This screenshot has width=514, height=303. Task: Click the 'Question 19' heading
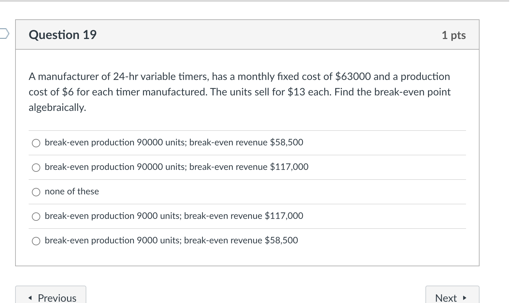62,35
